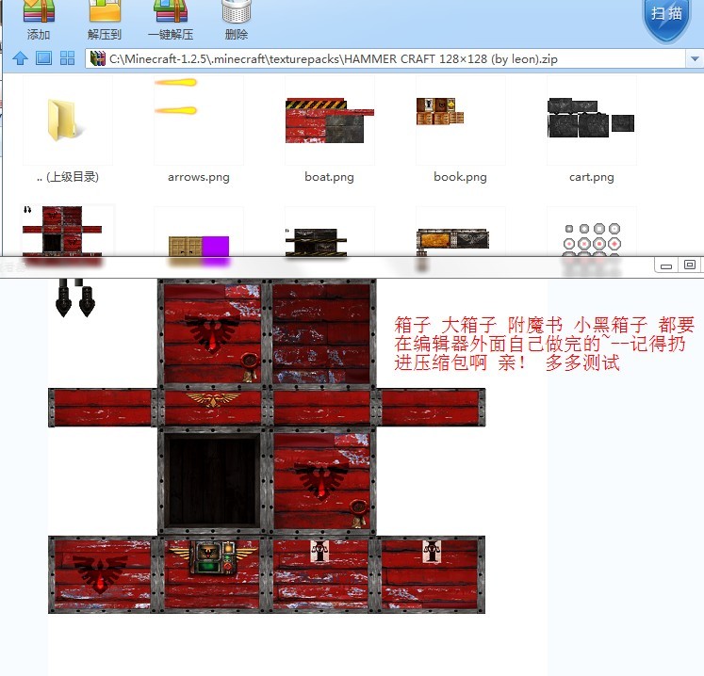
Task: Switch to tile grid view mode
Action: [67, 58]
